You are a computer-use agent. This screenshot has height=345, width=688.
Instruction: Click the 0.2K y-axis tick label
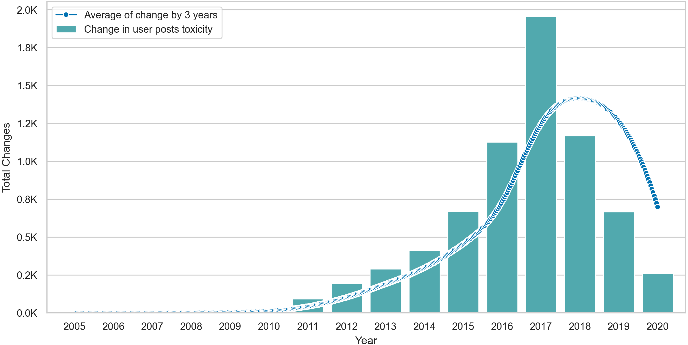click(x=27, y=276)
